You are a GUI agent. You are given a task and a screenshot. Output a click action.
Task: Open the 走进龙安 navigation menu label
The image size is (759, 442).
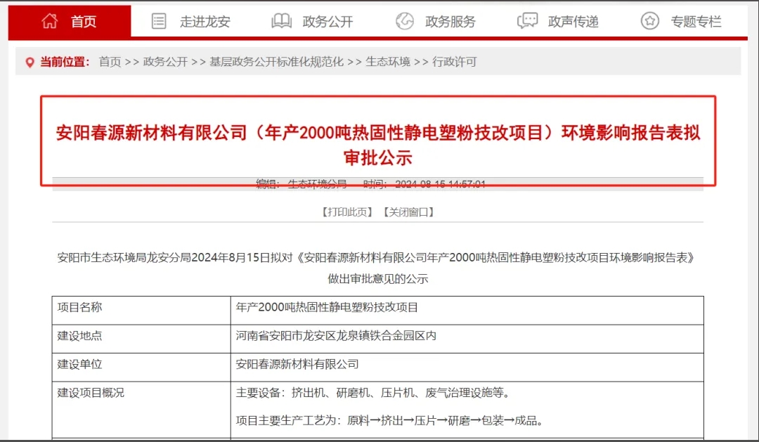[205, 22]
